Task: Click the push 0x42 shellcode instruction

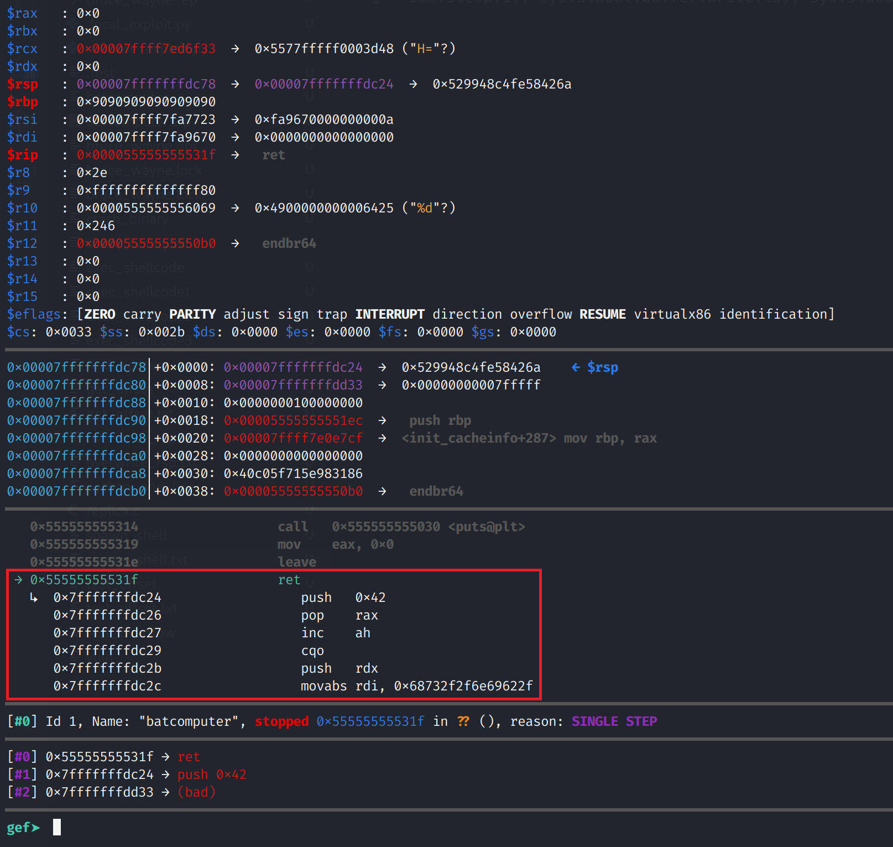Action: click(x=343, y=597)
